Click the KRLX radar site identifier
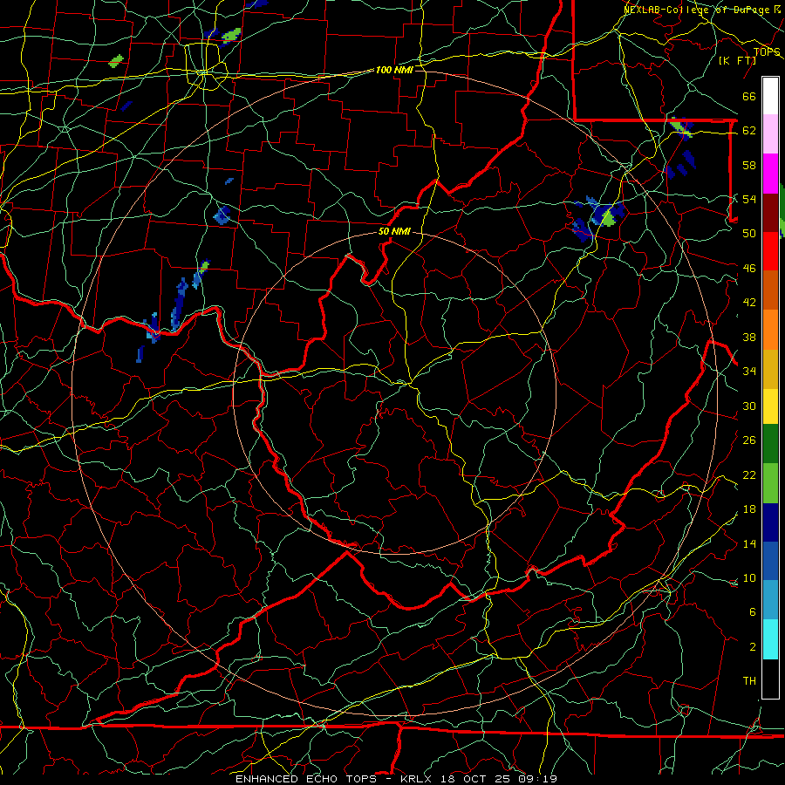785x785 pixels. (x=418, y=779)
